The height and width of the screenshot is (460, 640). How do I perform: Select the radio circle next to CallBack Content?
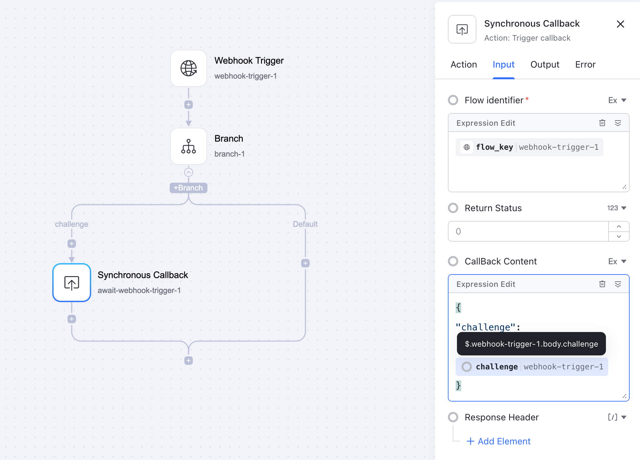[453, 261]
